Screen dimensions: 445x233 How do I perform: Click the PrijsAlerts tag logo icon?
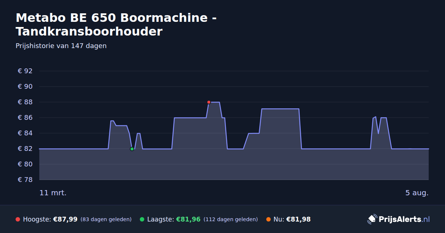(x=372, y=219)
